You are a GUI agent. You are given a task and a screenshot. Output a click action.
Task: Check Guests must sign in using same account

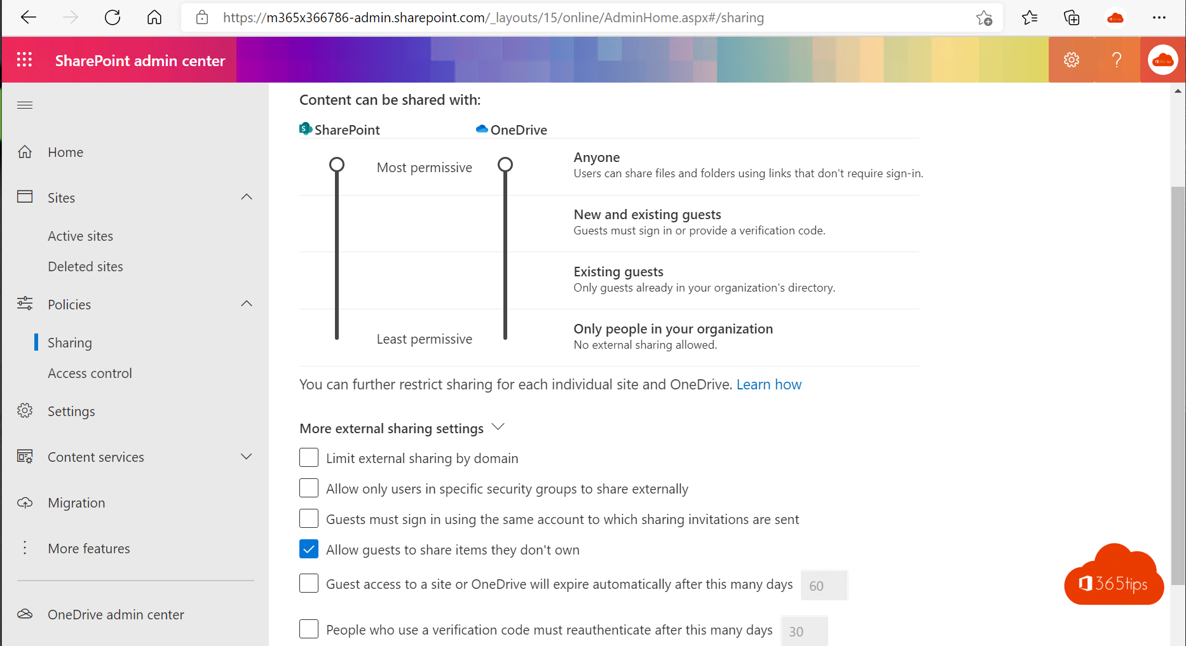[x=309, y=518]
